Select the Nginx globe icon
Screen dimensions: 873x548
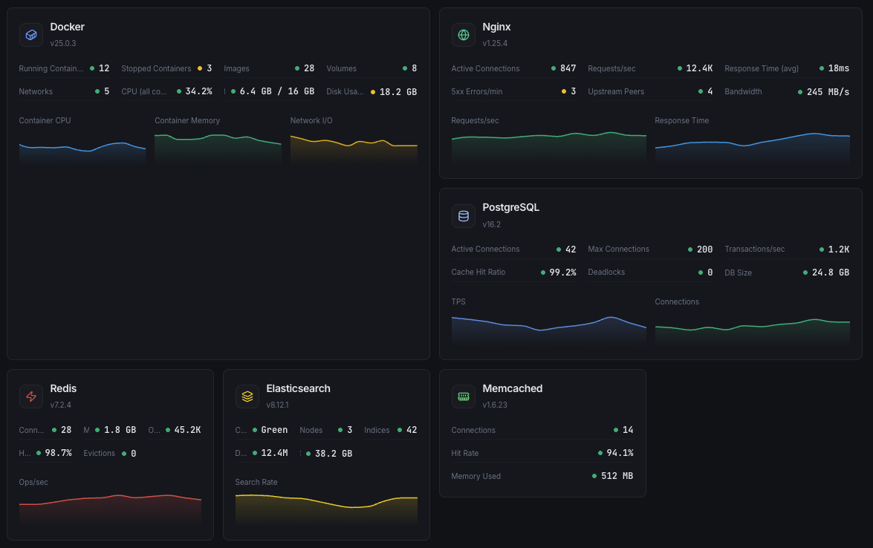[x=464, y=34]
